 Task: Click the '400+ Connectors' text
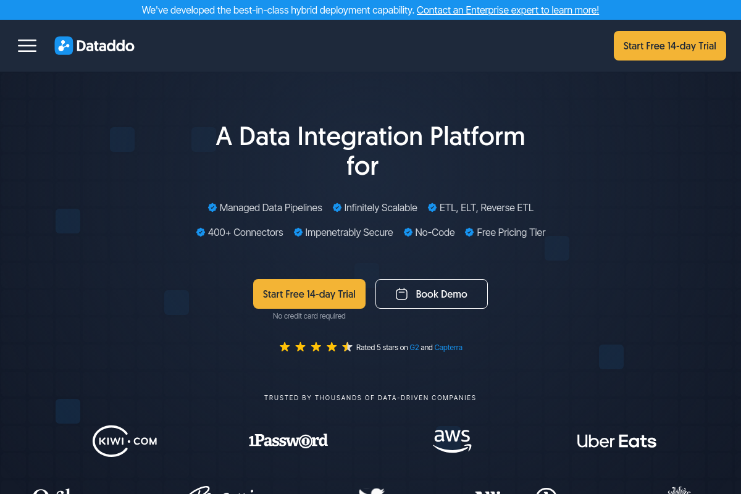pos(246,233)
